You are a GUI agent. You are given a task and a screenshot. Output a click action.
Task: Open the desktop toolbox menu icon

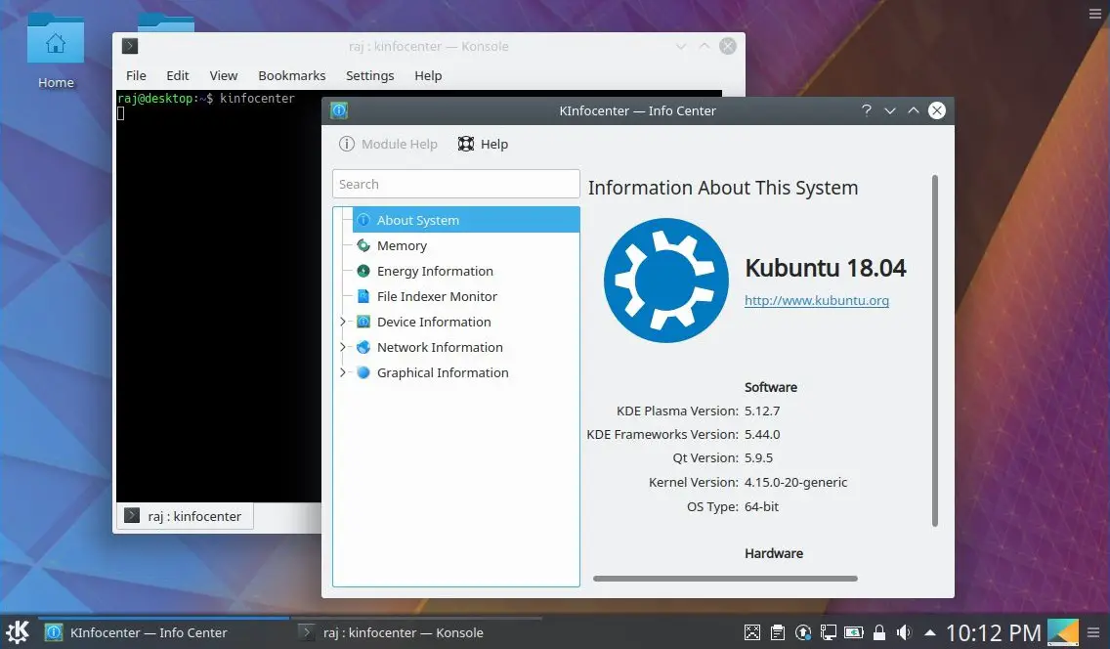pyautogui.click(x=1094, y=14)
